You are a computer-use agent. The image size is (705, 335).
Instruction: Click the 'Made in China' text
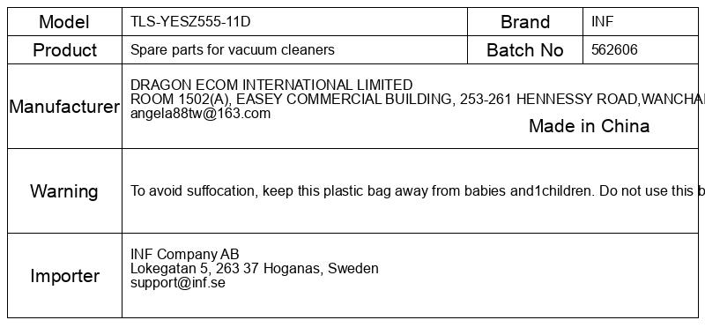click(x=589, y=126)
